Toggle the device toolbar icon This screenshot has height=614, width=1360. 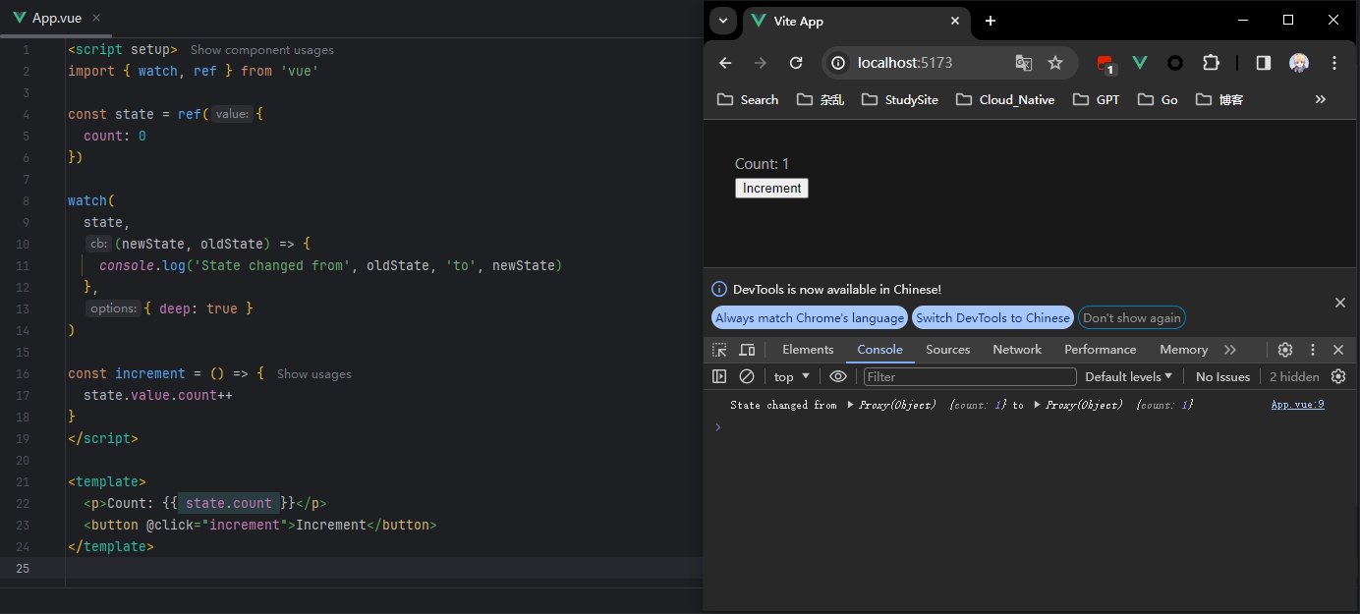coord(747,350)
